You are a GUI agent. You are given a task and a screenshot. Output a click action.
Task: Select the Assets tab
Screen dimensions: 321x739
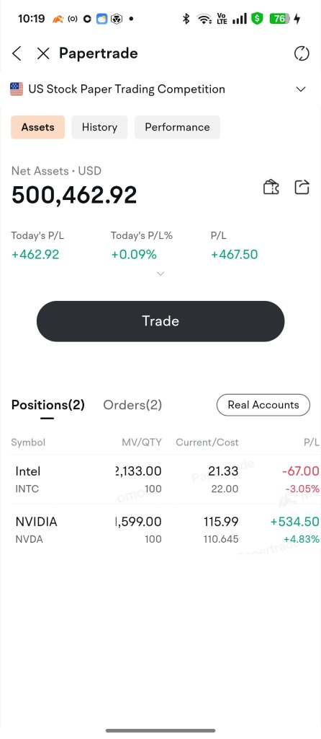pos(37,127)
